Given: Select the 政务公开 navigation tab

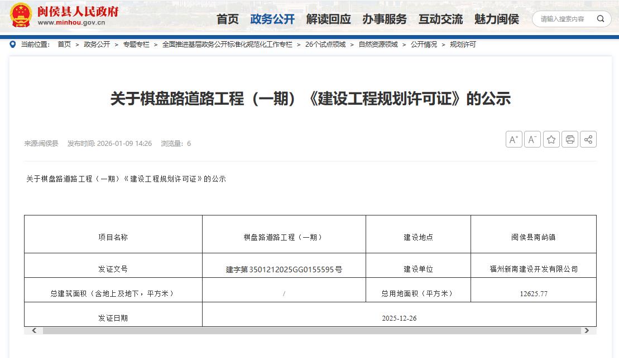Looking at the screenshot, I should 272,19.
